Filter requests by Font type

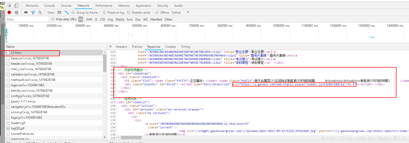pos(130,19)
